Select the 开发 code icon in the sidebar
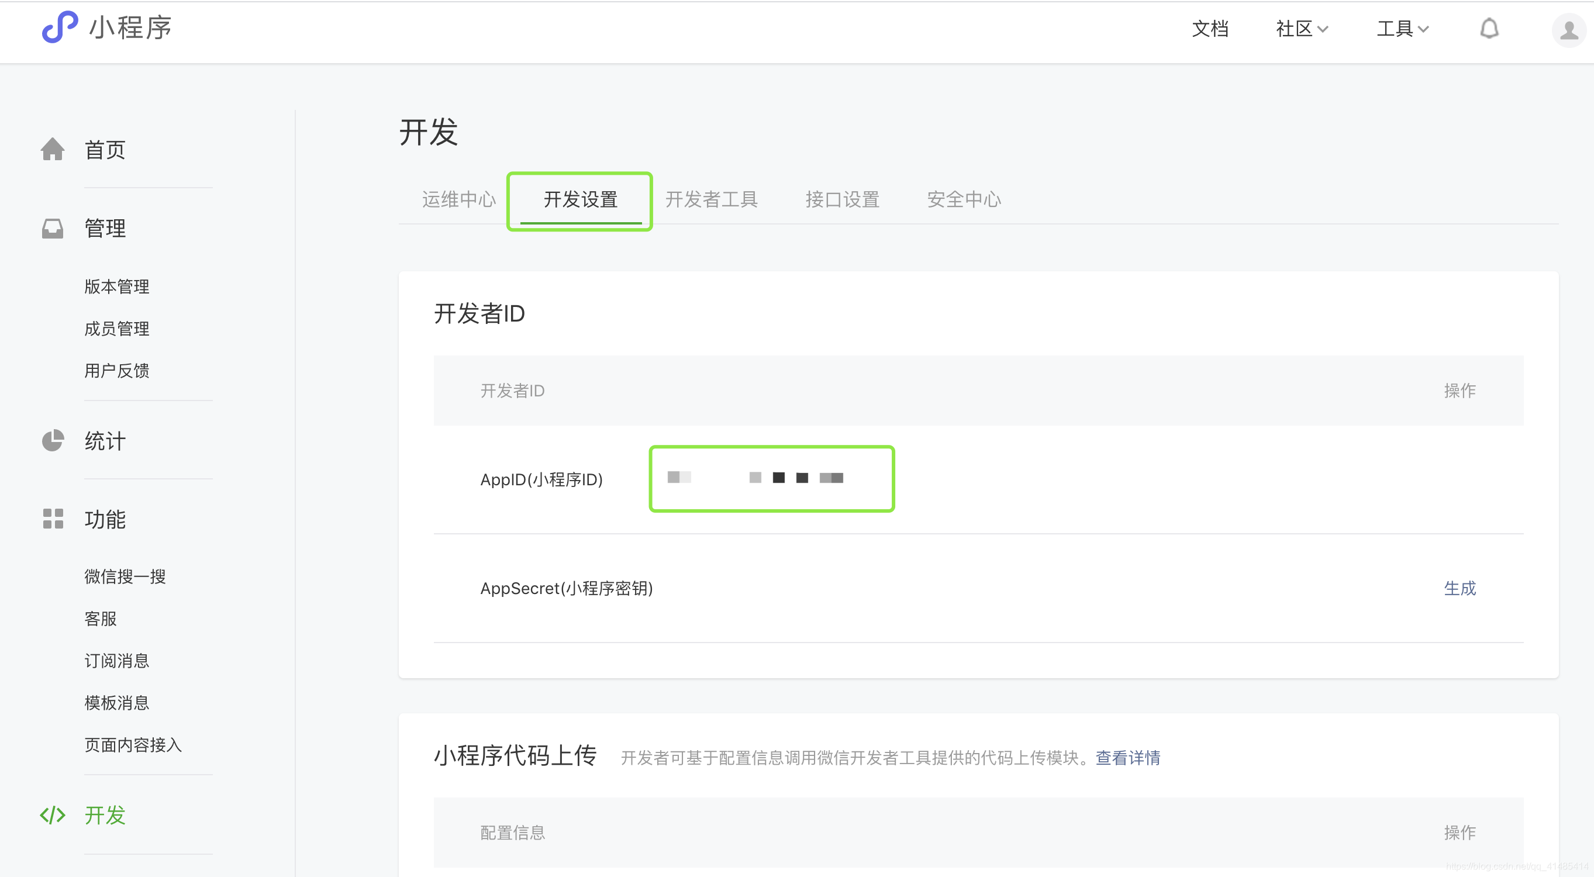The image size is (1594, 877). pos(53,815)
